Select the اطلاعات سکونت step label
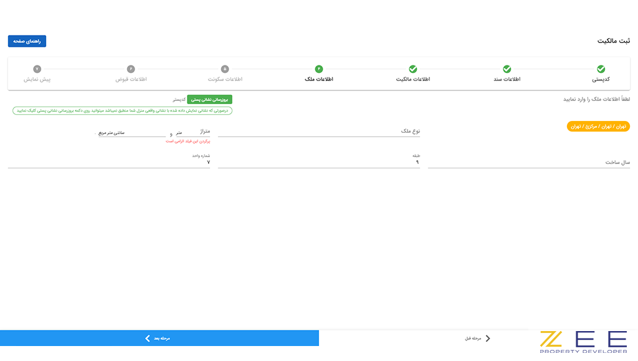Screen dimensions: 638x361 point(225,80)
